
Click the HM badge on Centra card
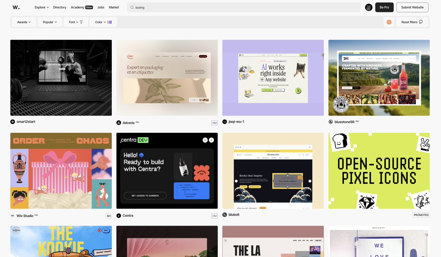215,216
